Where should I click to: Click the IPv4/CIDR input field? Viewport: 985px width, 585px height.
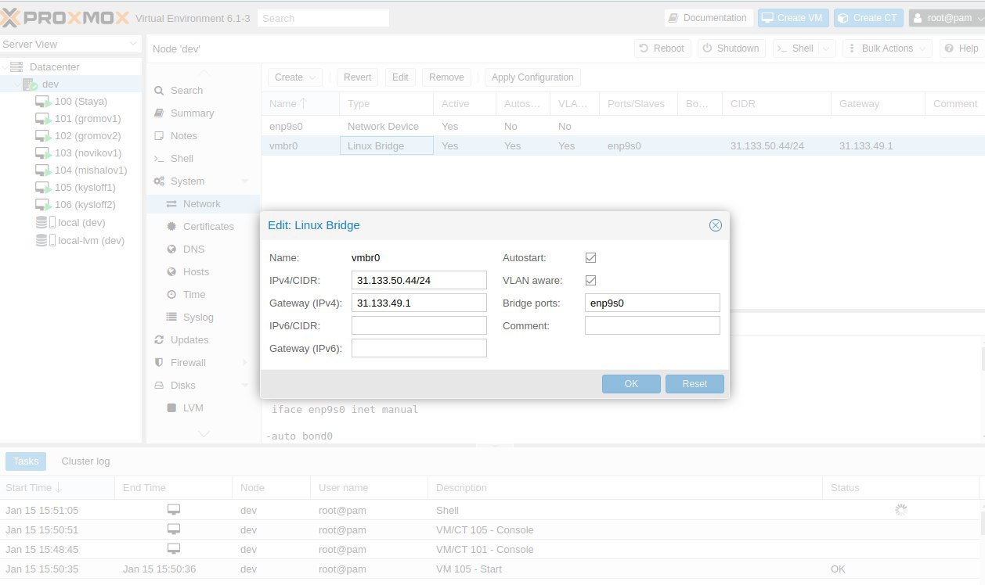[x=419, y=280]
